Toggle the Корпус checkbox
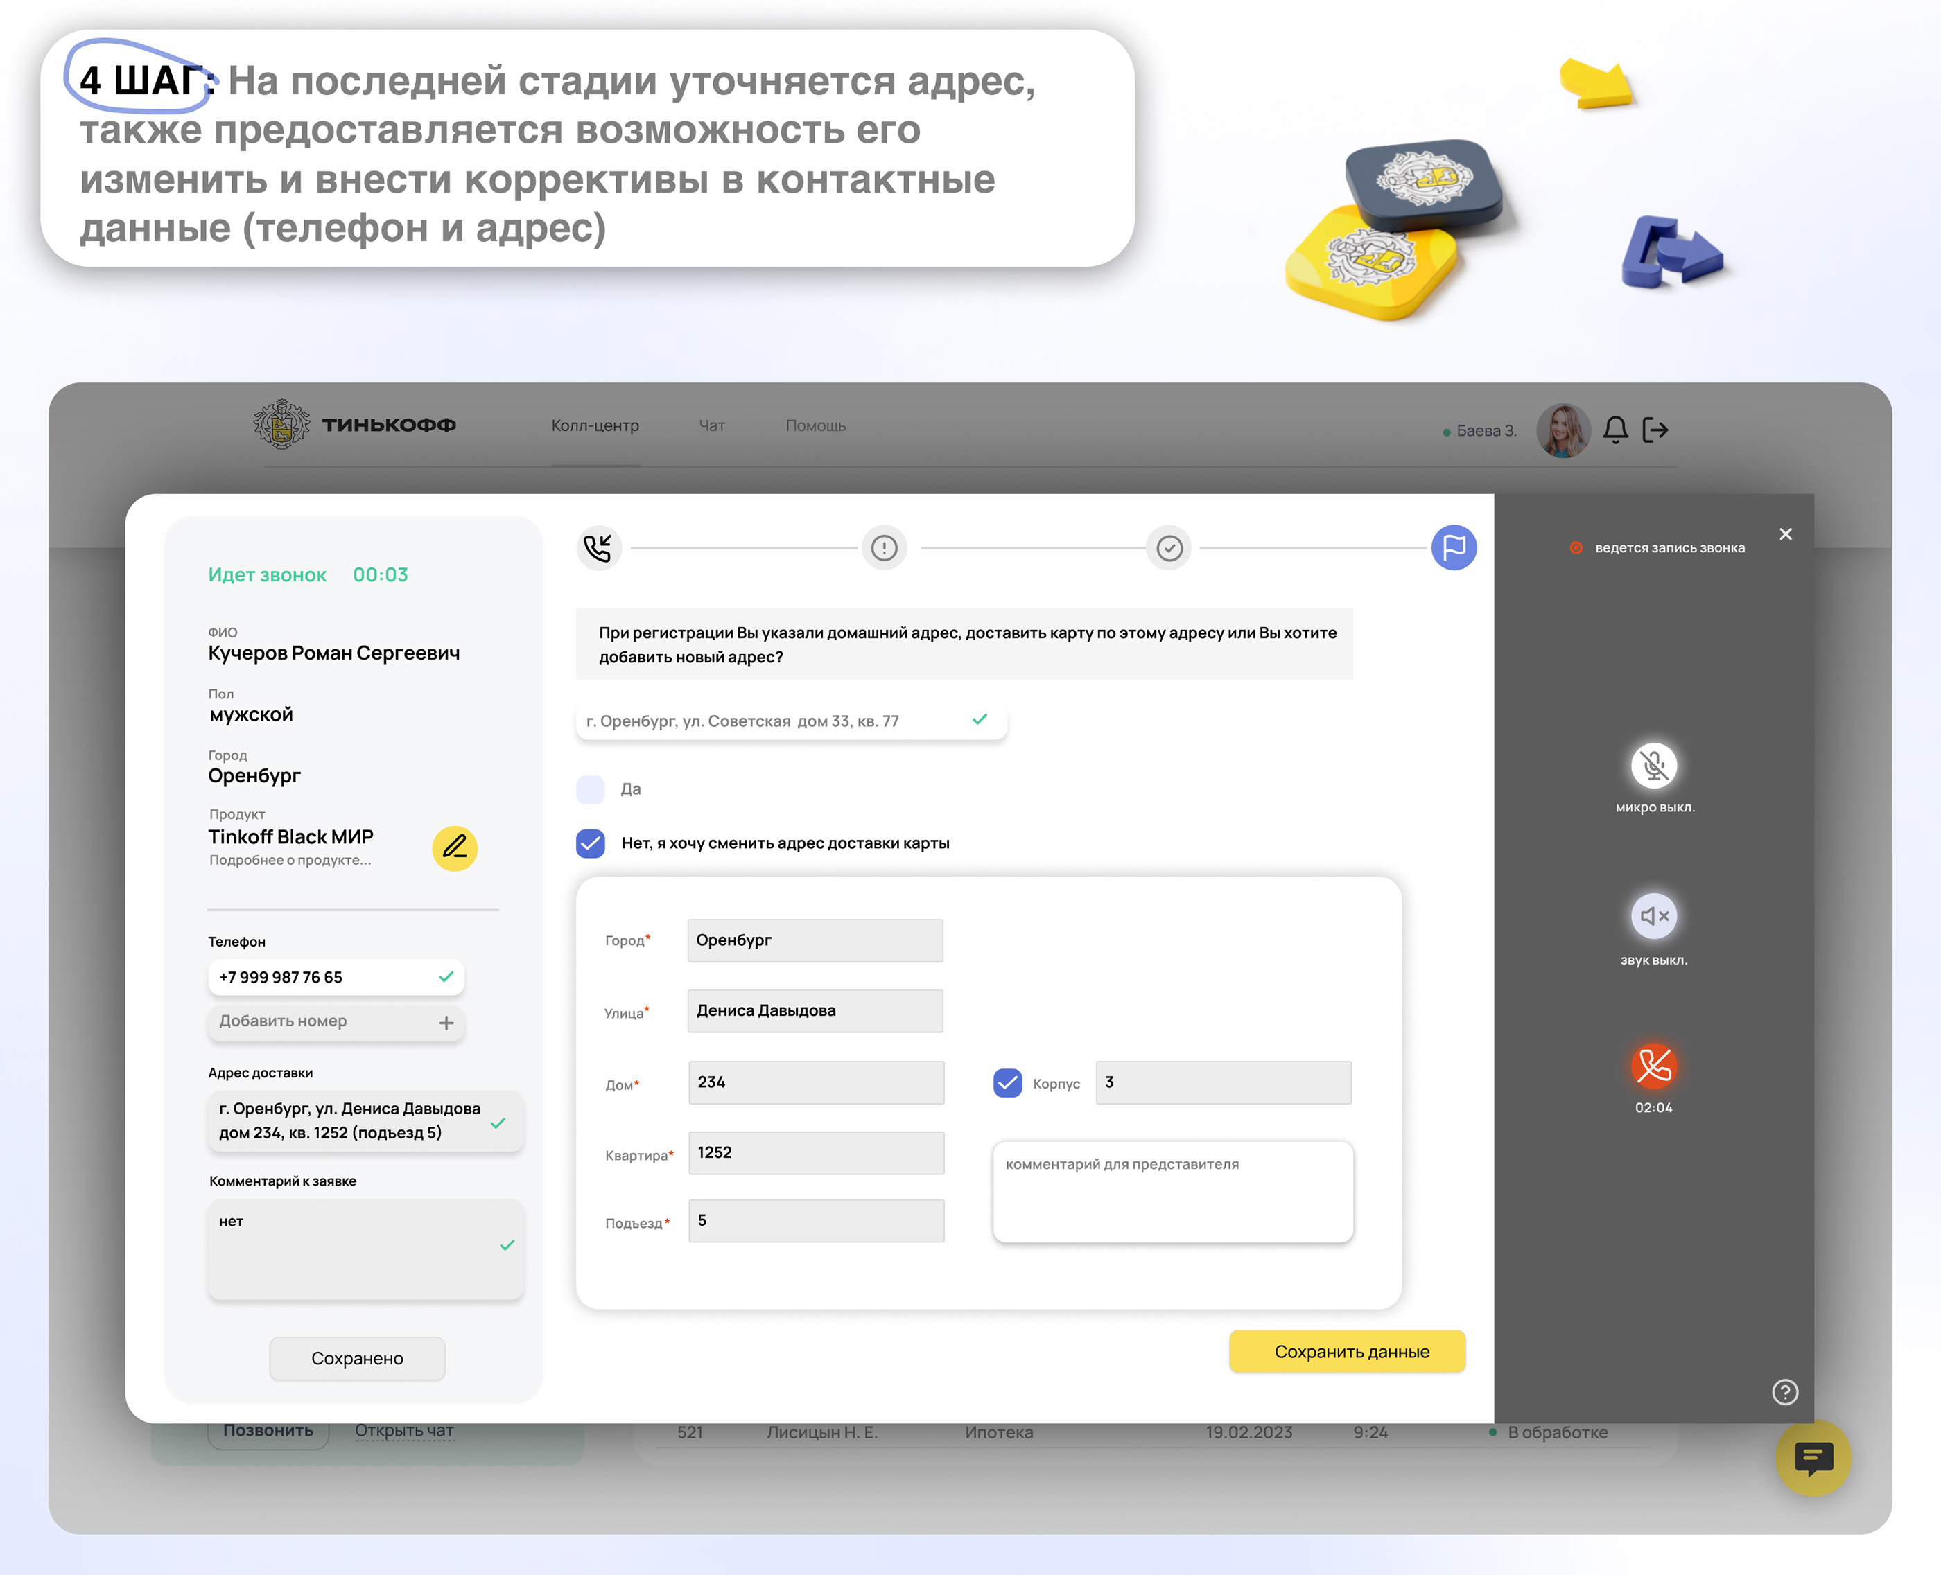The image size is (1941, 1575). tap(1007, 1083)
